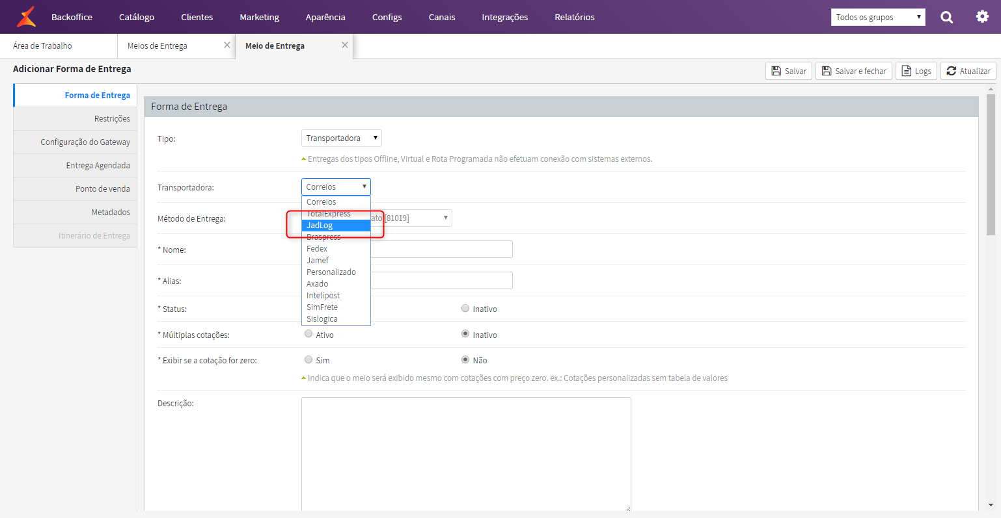Choose Braspress in the dropdown list
This screenshot has width=1001, height=518.
pos(336,237)
